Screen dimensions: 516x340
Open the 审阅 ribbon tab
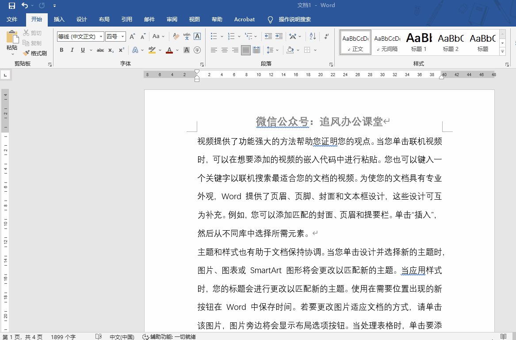point(172,19)
